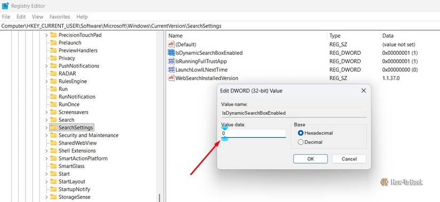This screenshot has width=440, height=202.
Task: Click the PreviewHandlers folder icon
Action: click(53, 50)
